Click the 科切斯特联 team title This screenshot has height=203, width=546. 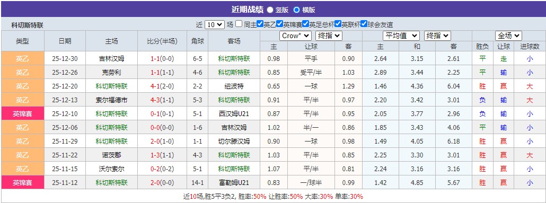tap(28, 25)
